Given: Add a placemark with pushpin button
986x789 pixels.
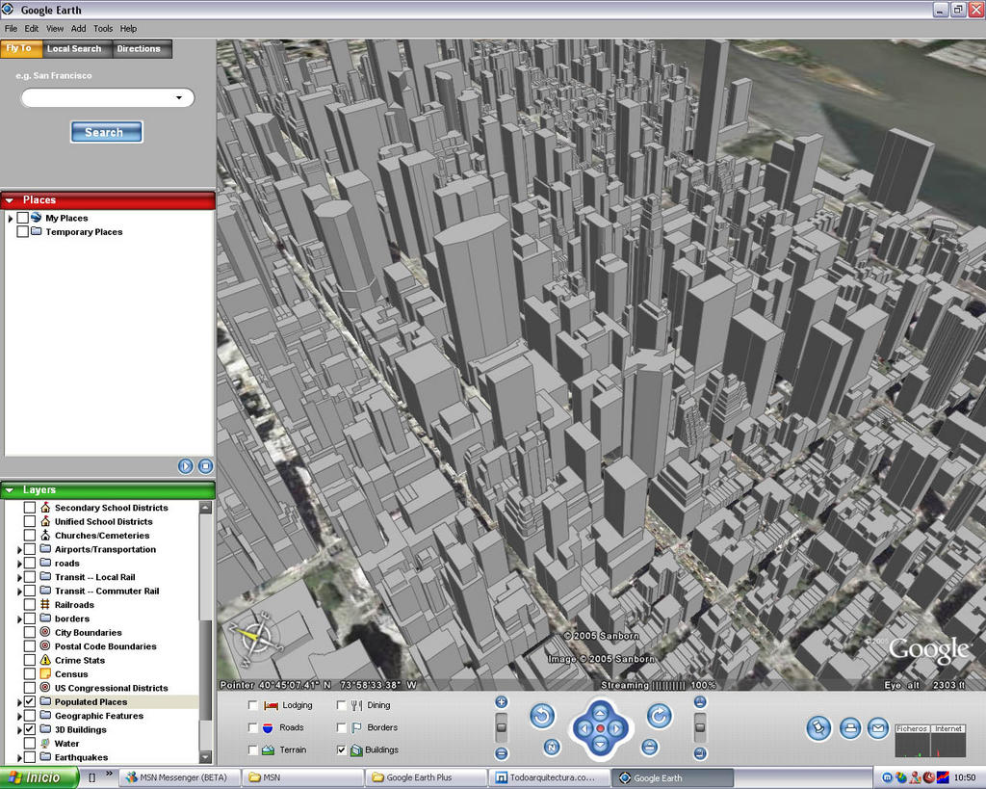Looking at the screenshot, I should [818, 728].
